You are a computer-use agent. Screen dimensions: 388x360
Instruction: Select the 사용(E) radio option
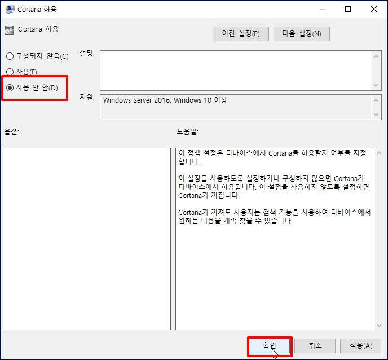pyautogui.click(x=21, y=72)
